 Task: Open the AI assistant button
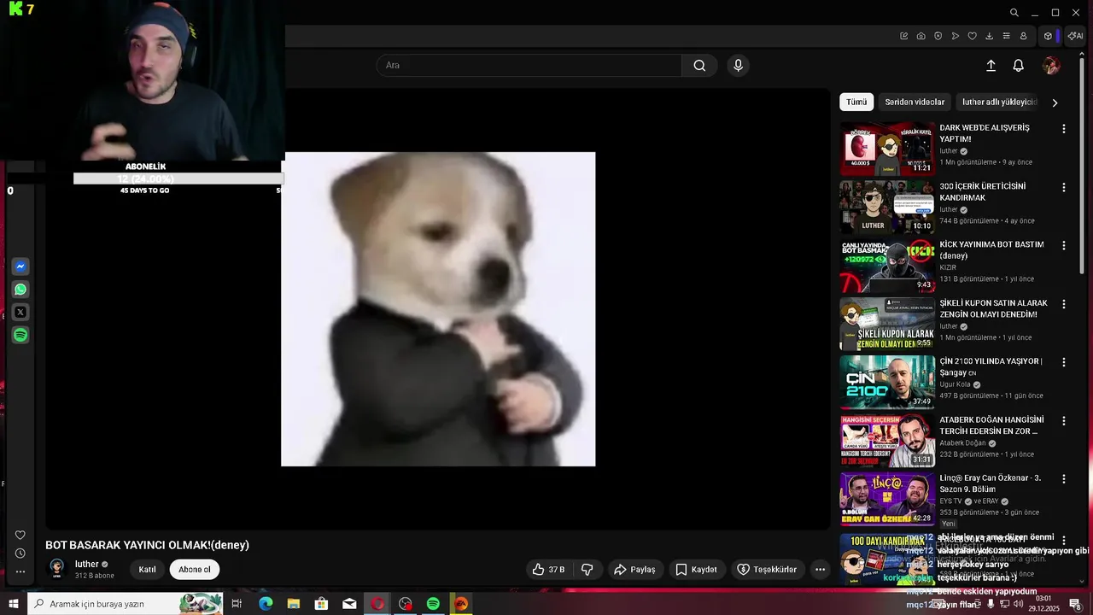[x=1075, y=36]
